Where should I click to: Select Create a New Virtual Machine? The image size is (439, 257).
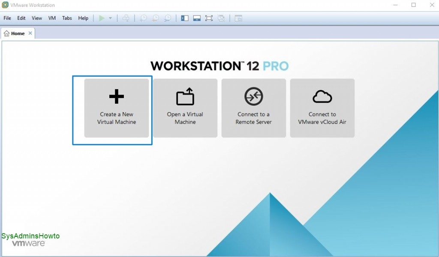pos(116,108)
